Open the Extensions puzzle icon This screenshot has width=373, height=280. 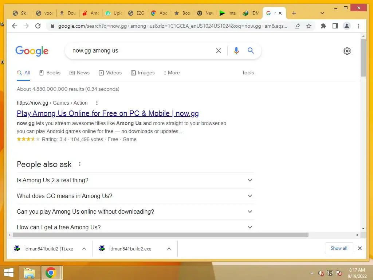click(x=323, y=26)
